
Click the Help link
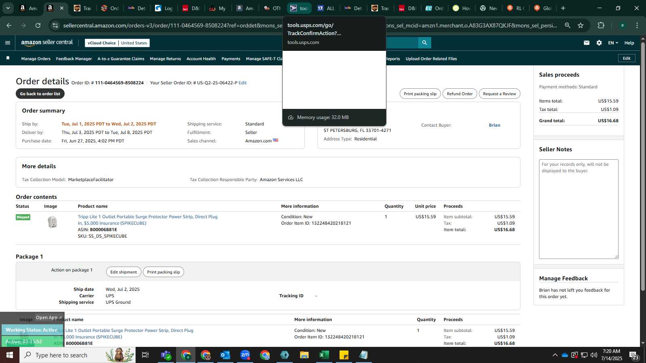pyautogui.click(x=629, y=43)
